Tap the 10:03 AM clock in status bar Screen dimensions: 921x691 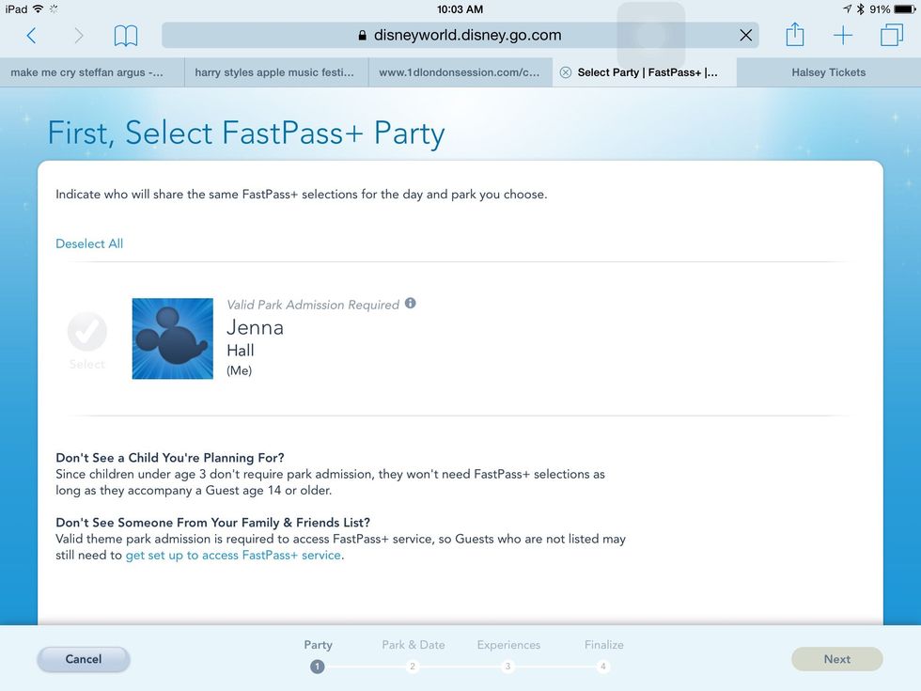(x=460, y=9)
